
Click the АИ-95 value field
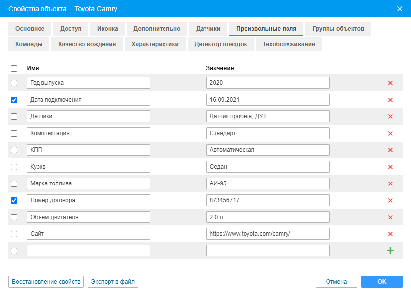[268, 183]
